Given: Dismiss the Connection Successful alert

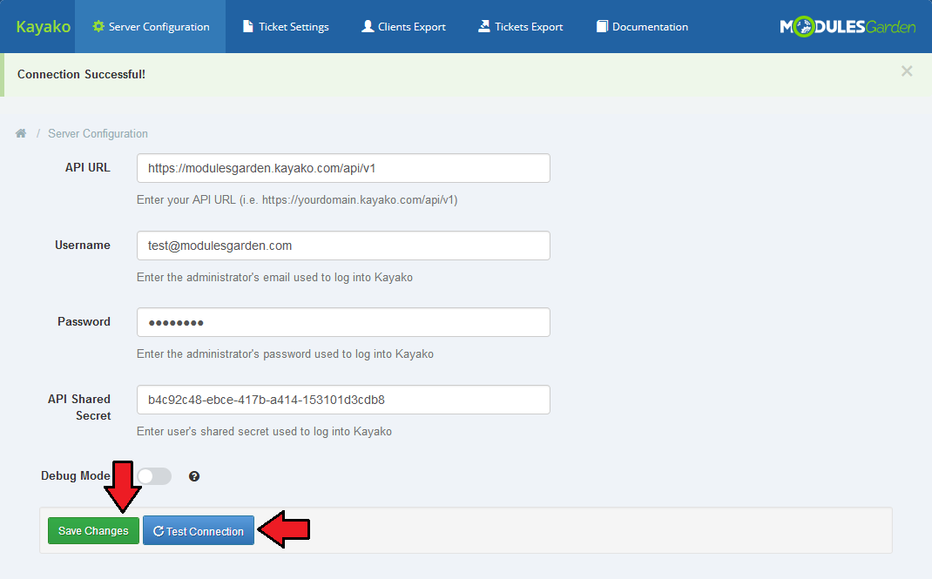Looking at the screenshot, I should (x=907, y=71).
